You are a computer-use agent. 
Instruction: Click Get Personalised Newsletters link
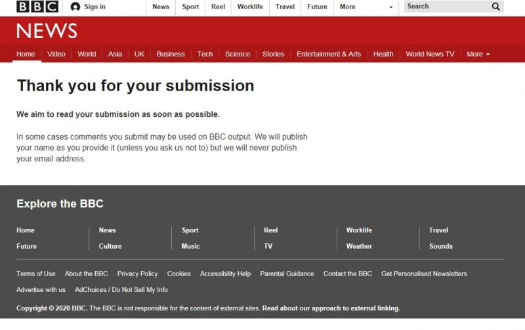424,274
